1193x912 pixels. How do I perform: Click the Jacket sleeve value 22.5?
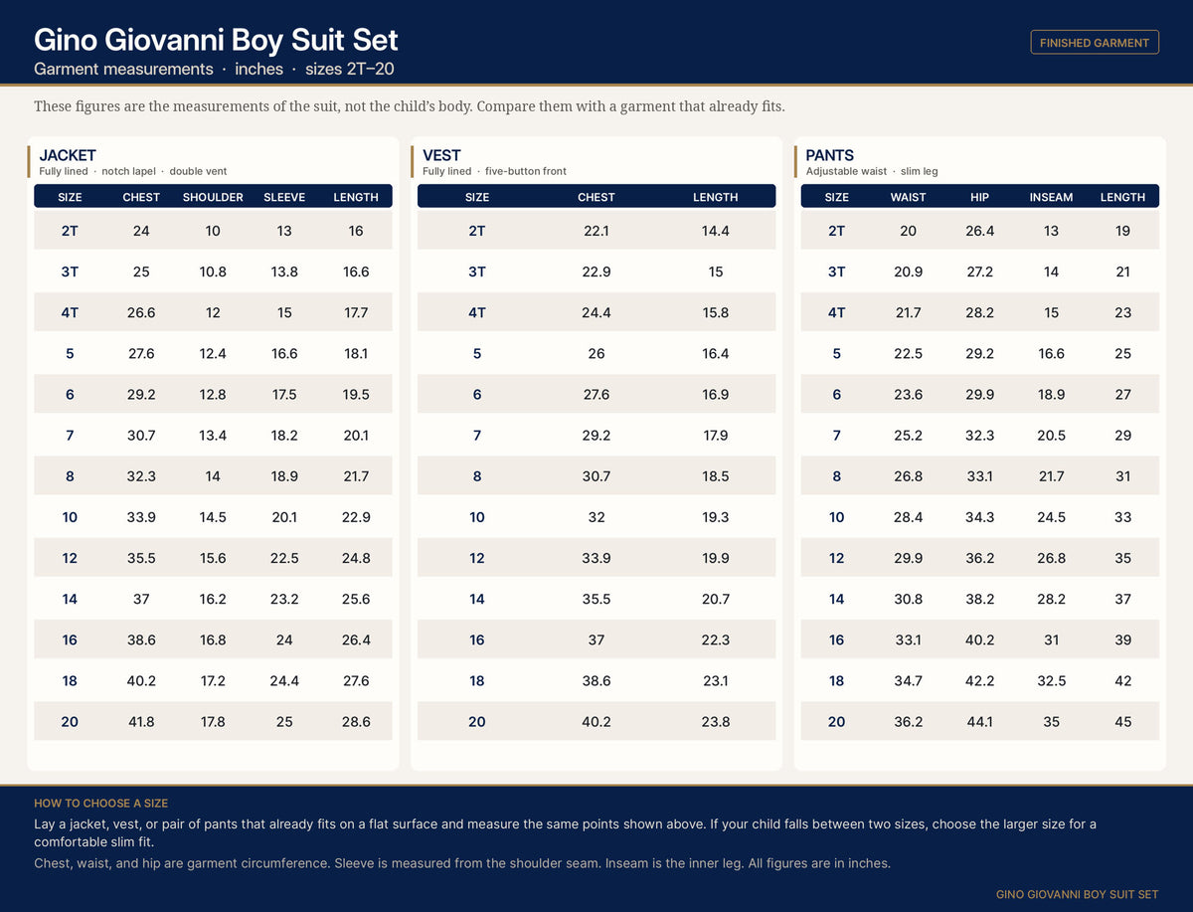pos(284,558)
